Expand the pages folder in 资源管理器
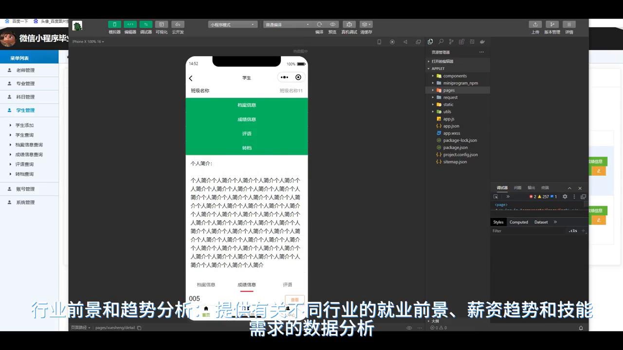This screenshot has width=623, height=350. pos(449,90)
